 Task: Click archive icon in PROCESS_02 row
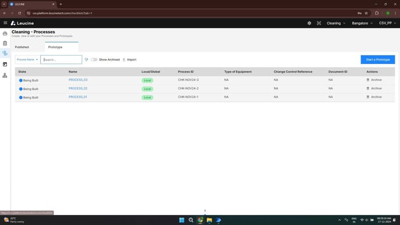368,88
